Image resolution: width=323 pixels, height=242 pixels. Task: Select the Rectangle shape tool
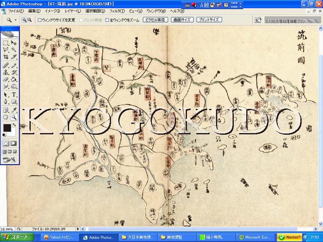click(x=14, y=101)
